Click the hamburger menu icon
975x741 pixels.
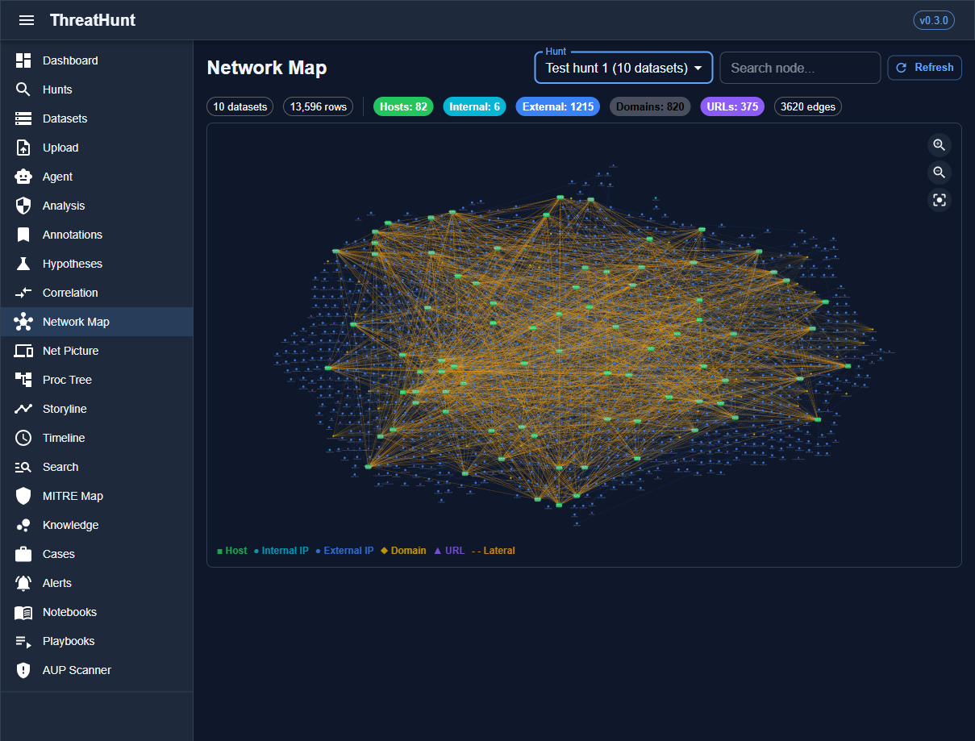27,20
